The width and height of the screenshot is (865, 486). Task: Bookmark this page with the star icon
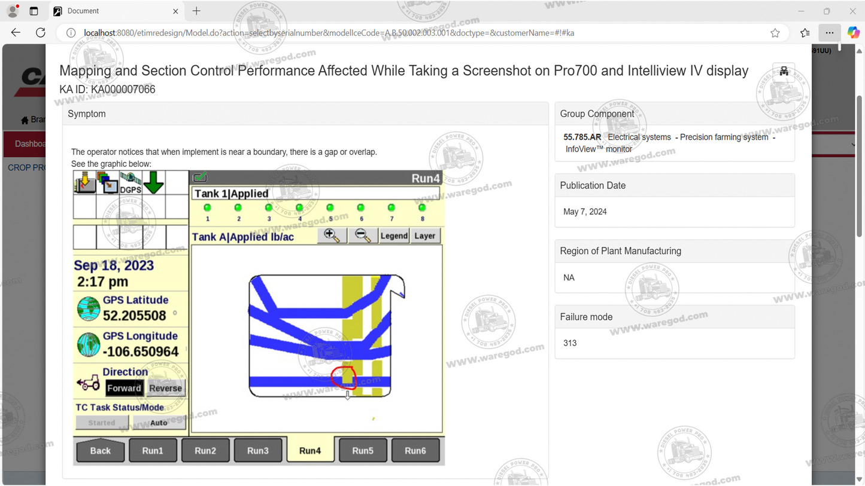click(x=775, y=33)
